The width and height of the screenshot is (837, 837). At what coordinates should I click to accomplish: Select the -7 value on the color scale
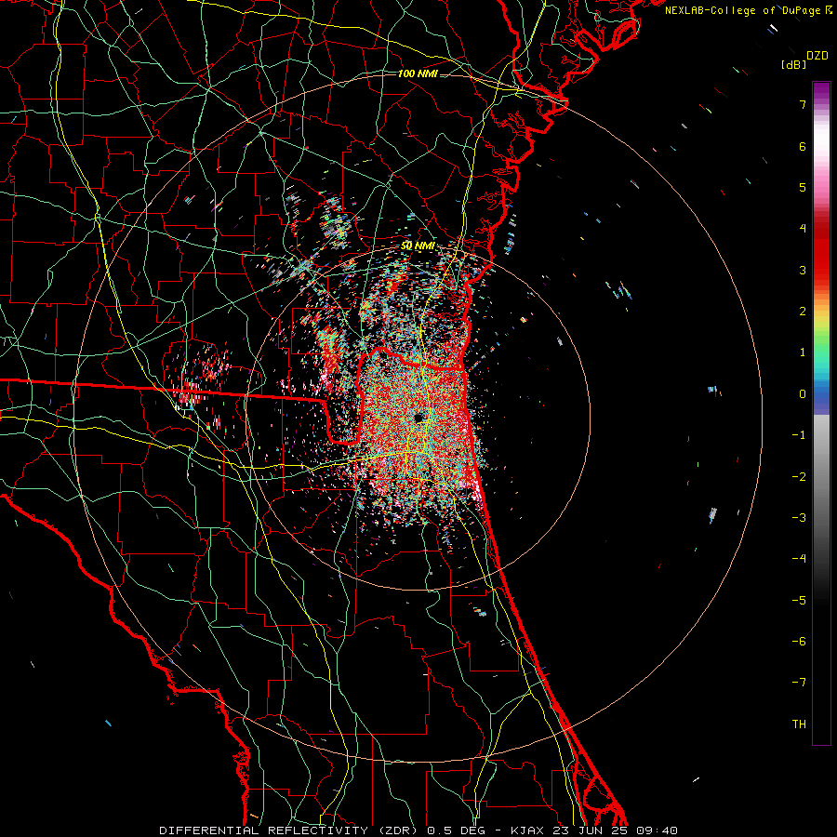[x=799, y=683]
